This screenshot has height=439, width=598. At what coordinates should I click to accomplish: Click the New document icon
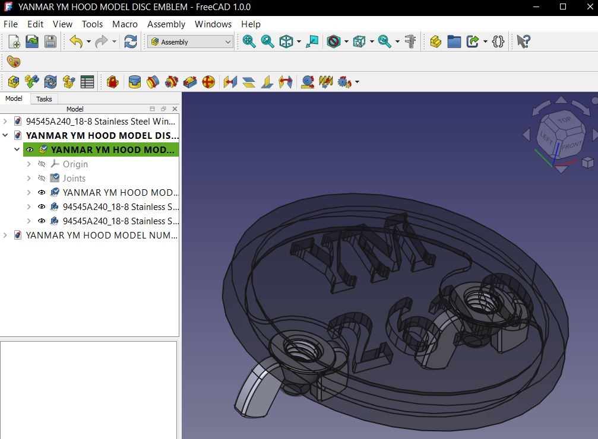point(14,42)
